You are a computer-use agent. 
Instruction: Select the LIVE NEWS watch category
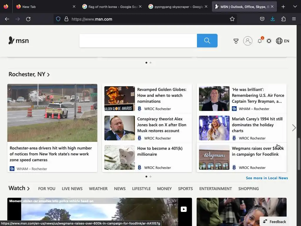72,189
